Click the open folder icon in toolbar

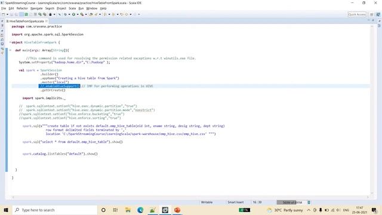click(x=91, y=14)
